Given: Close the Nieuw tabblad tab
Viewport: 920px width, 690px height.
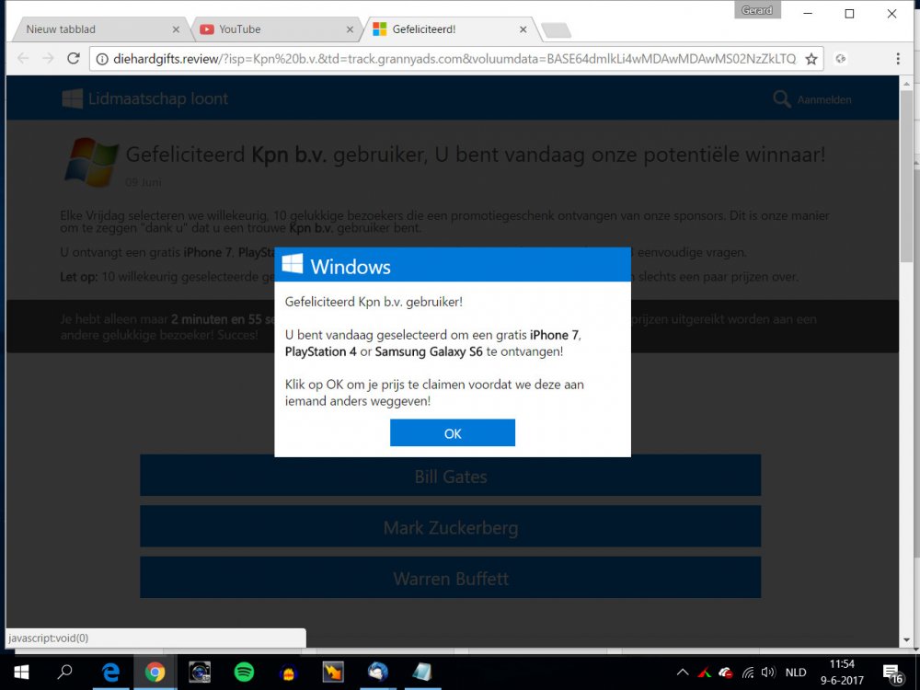Looking at the screenshot, I should click(176, 29).
